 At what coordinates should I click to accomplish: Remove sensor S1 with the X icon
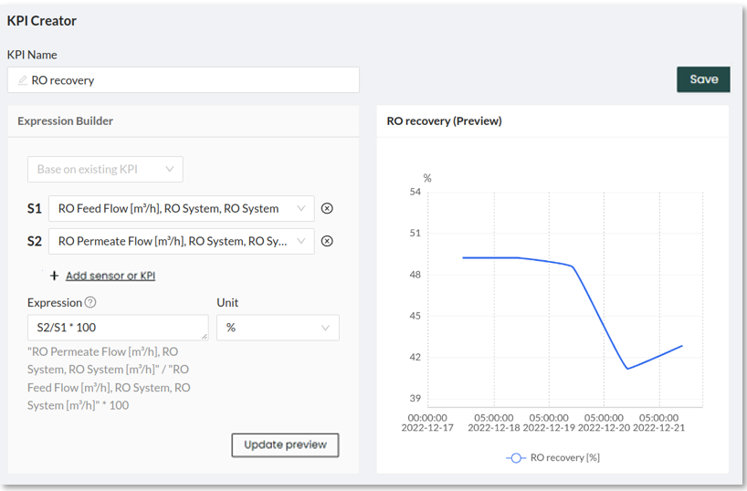pos(327,209)
